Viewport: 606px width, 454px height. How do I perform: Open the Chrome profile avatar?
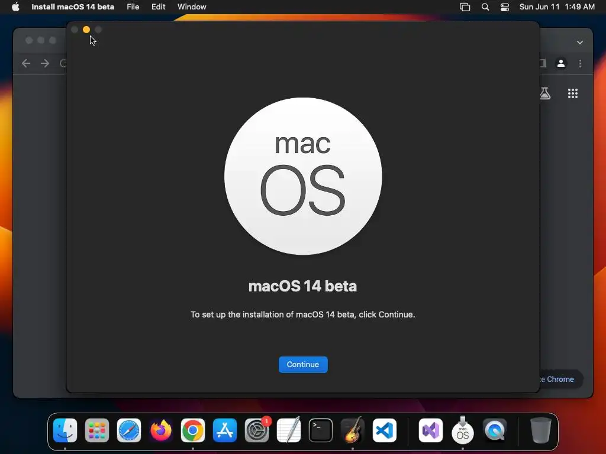tap(561, 63)
